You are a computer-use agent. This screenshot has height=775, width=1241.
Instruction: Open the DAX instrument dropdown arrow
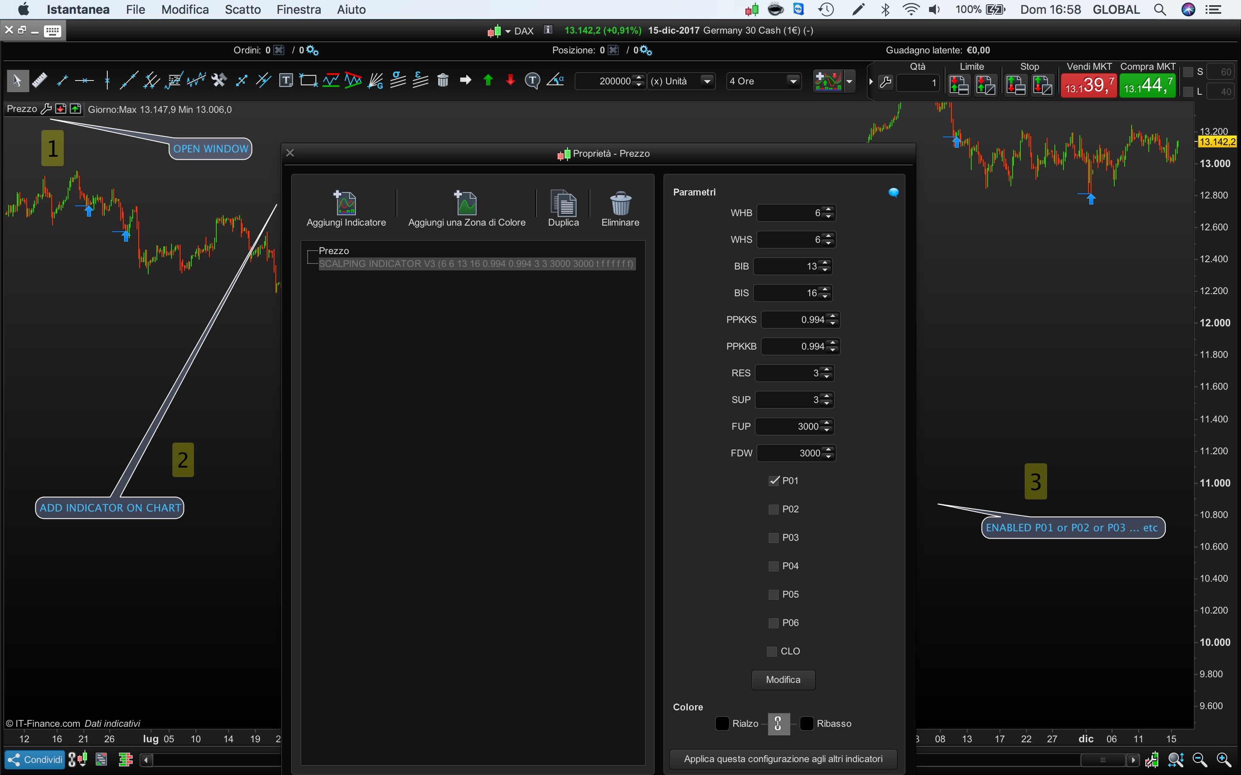pyautogui.click(x=508, y=31)
